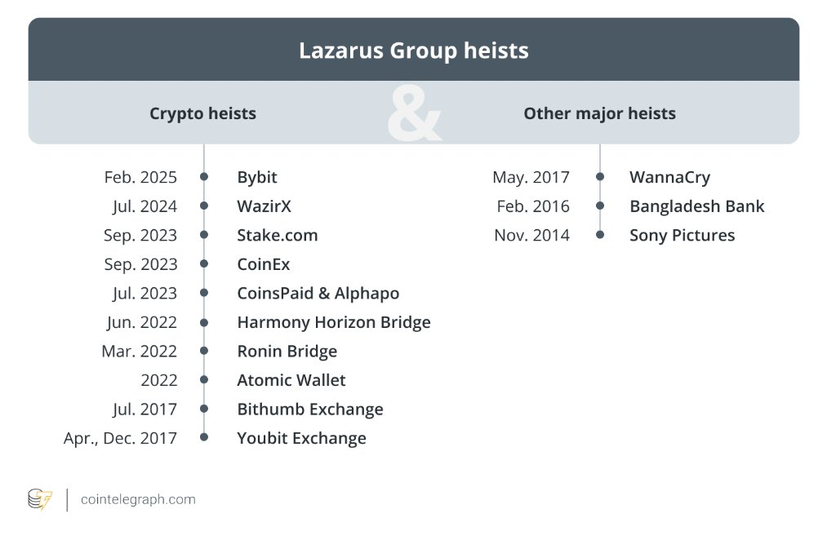Open the cointelegraph.com link
Image resolution: width=827 pixels, height=540 pixels.
138,499
